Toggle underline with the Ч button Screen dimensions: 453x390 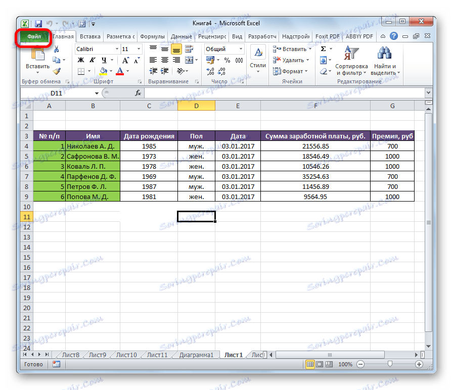[104, 60]
